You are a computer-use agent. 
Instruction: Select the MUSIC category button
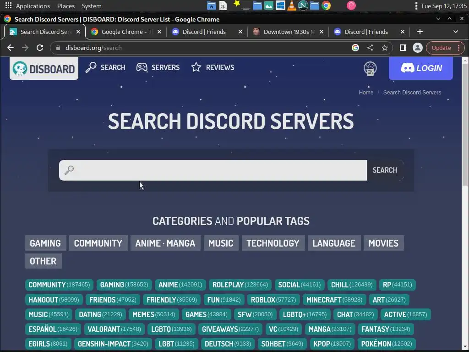pos(221,243)
